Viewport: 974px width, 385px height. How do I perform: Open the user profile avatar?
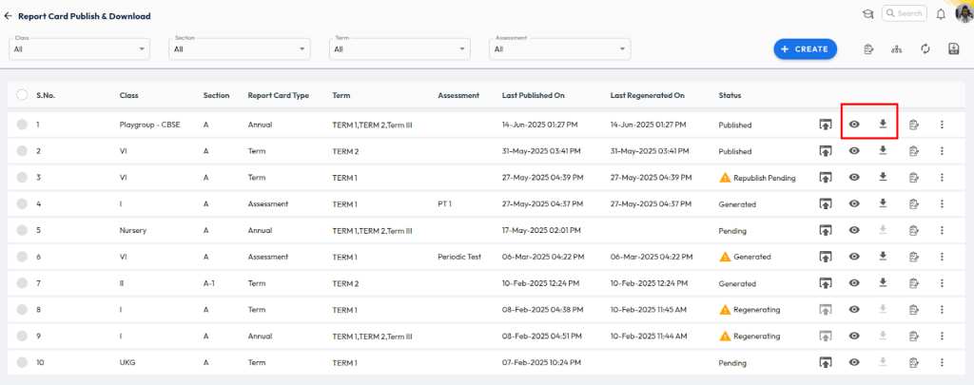963,13
